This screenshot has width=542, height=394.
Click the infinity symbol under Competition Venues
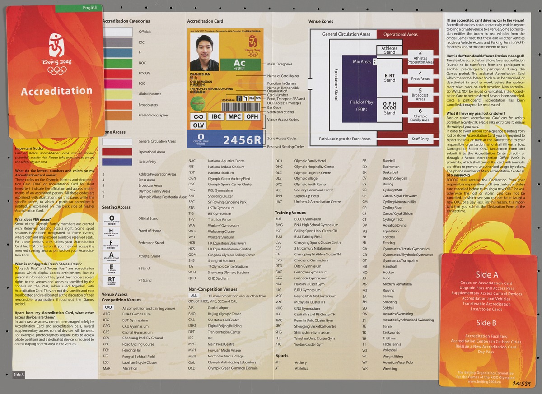click(x=108, y=307)
